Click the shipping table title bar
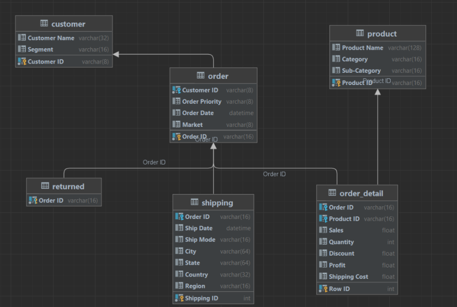457x307 pixels. (213, 202)
